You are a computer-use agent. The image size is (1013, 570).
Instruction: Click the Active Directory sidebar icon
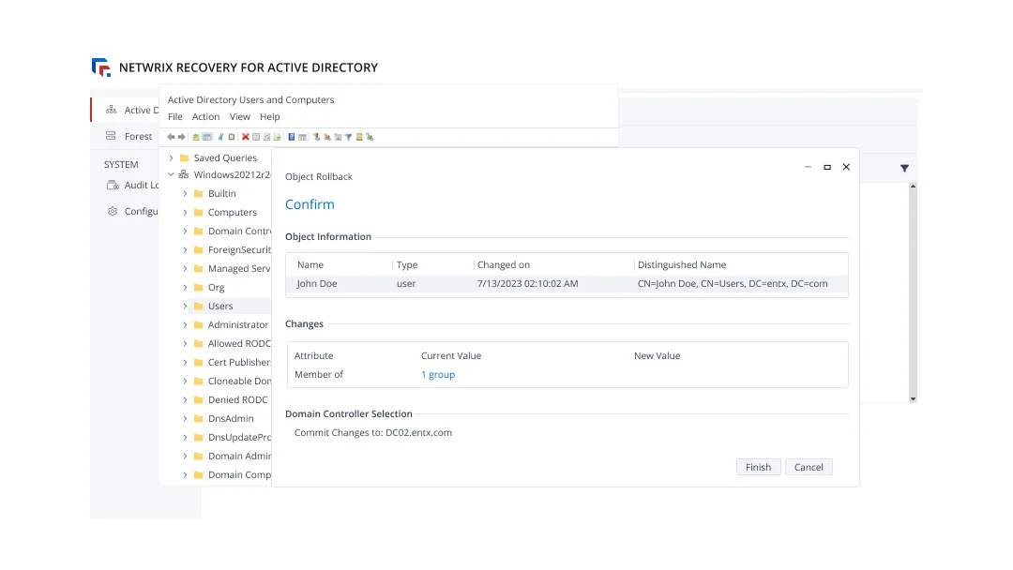click(x=111, y=110)
